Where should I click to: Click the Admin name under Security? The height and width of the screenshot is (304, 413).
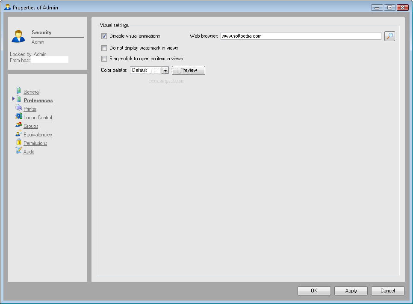(x=38, y=42)
